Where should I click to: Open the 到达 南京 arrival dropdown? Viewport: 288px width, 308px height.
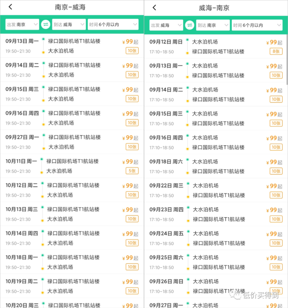click(213, 25)
